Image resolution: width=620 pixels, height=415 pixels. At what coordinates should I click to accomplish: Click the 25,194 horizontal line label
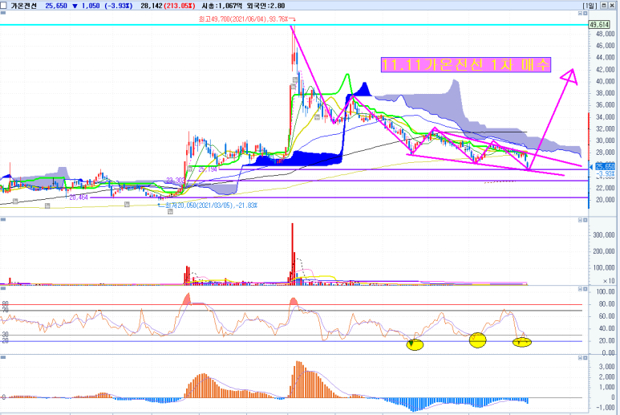coord(208,169)
